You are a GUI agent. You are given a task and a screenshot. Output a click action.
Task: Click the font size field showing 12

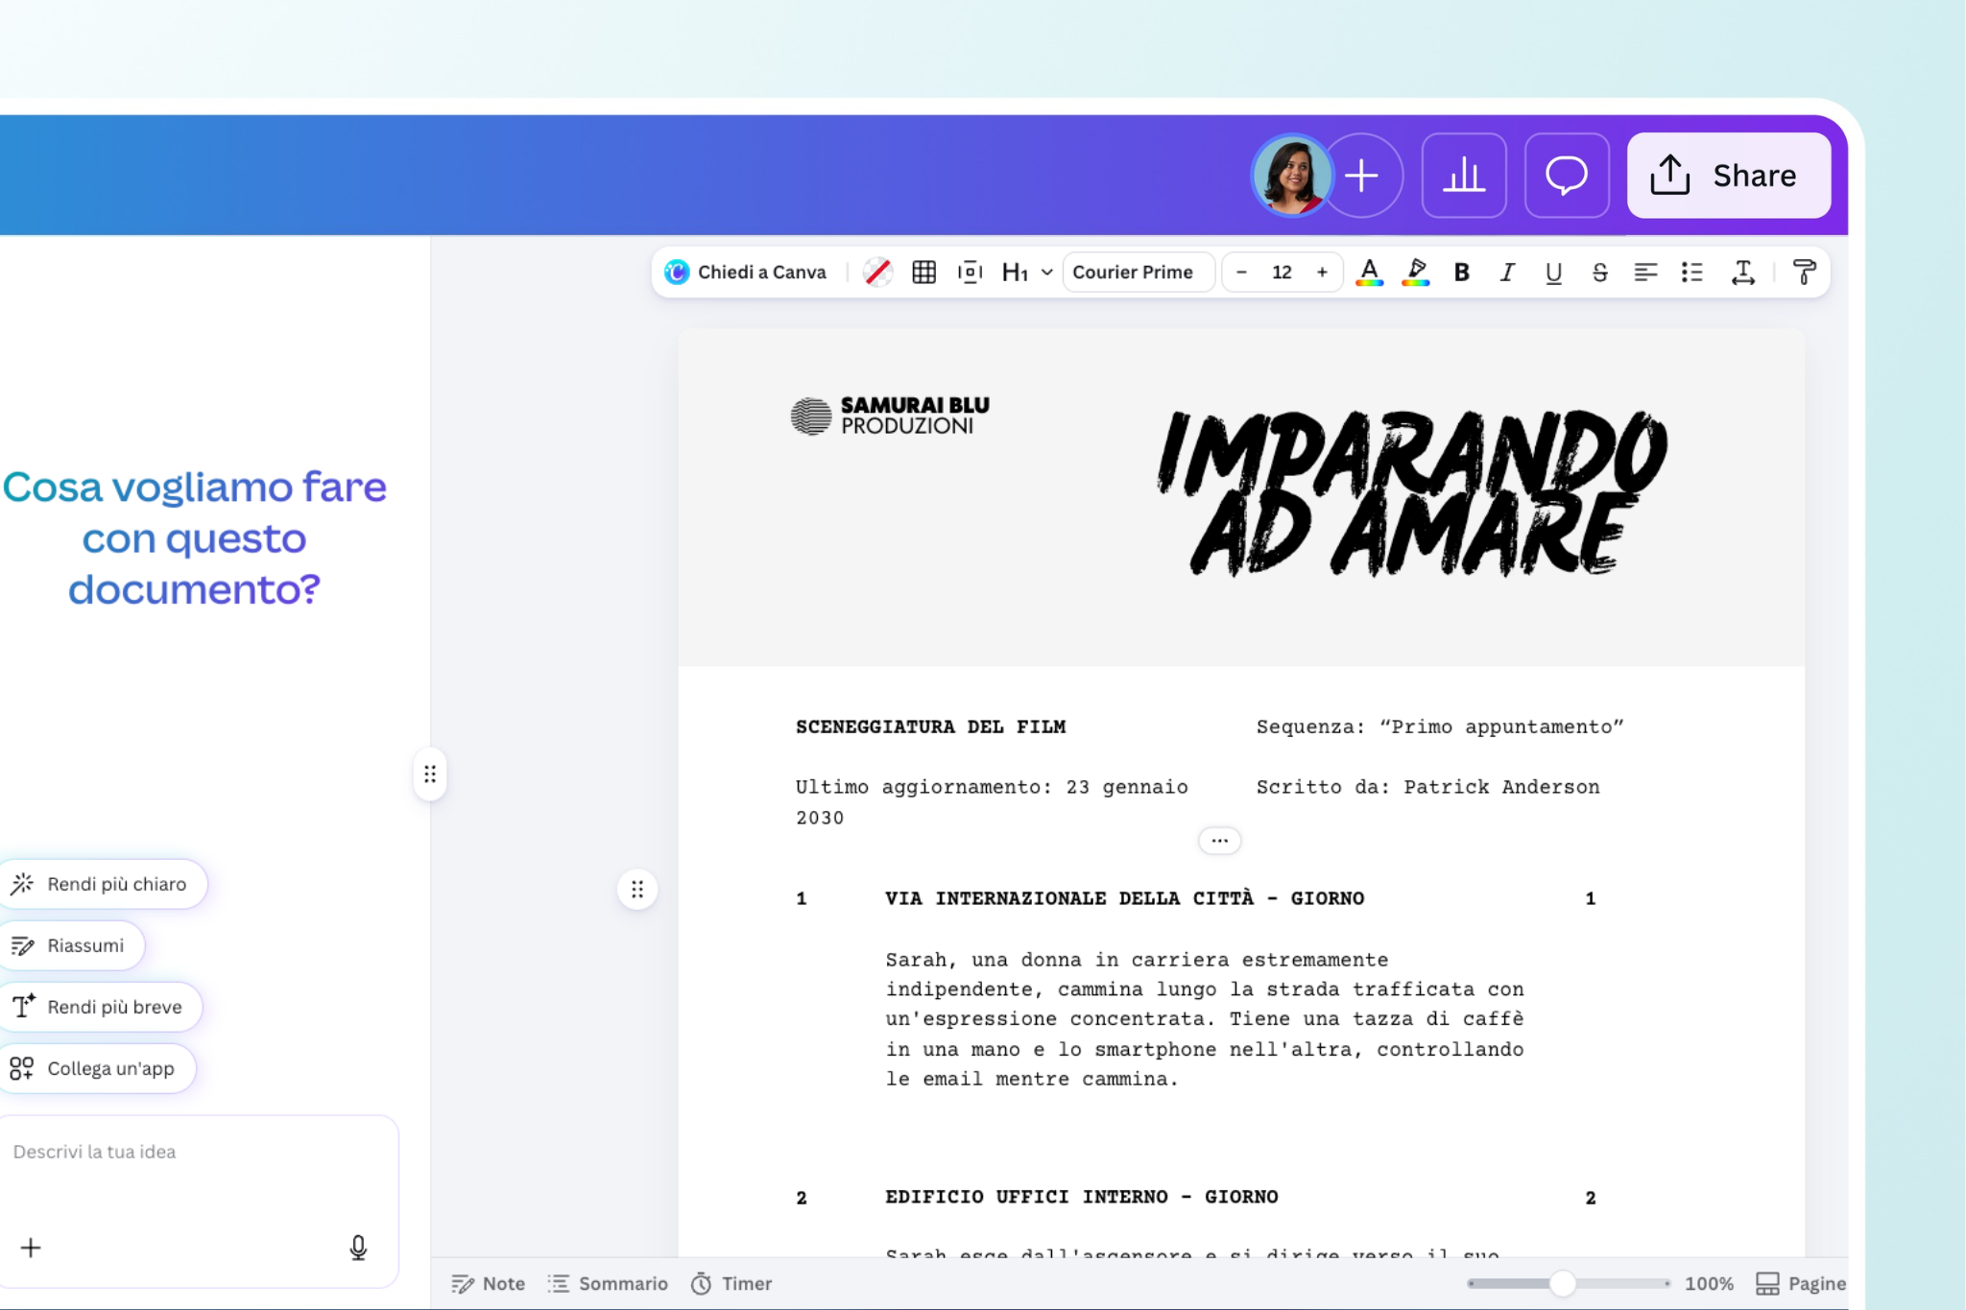1282,273
